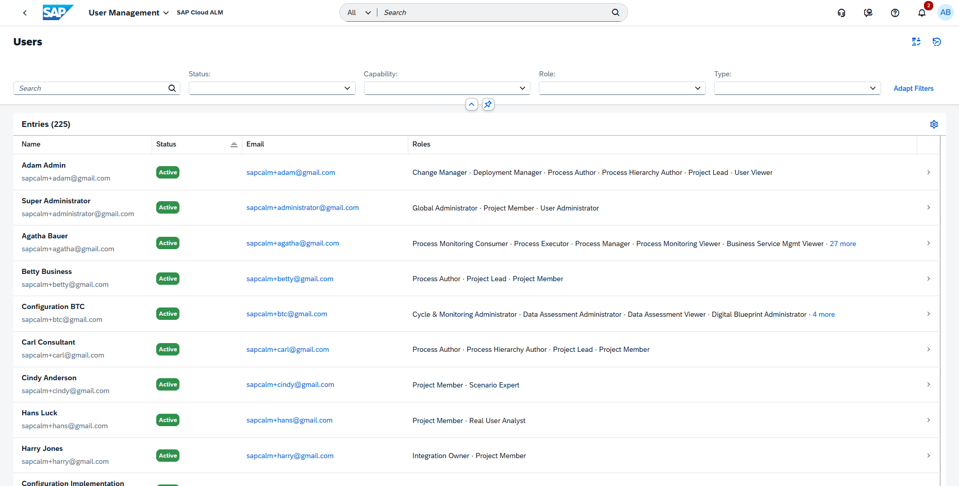
Task: Open Harry Jones row details arrow
Action: point(929,456)
